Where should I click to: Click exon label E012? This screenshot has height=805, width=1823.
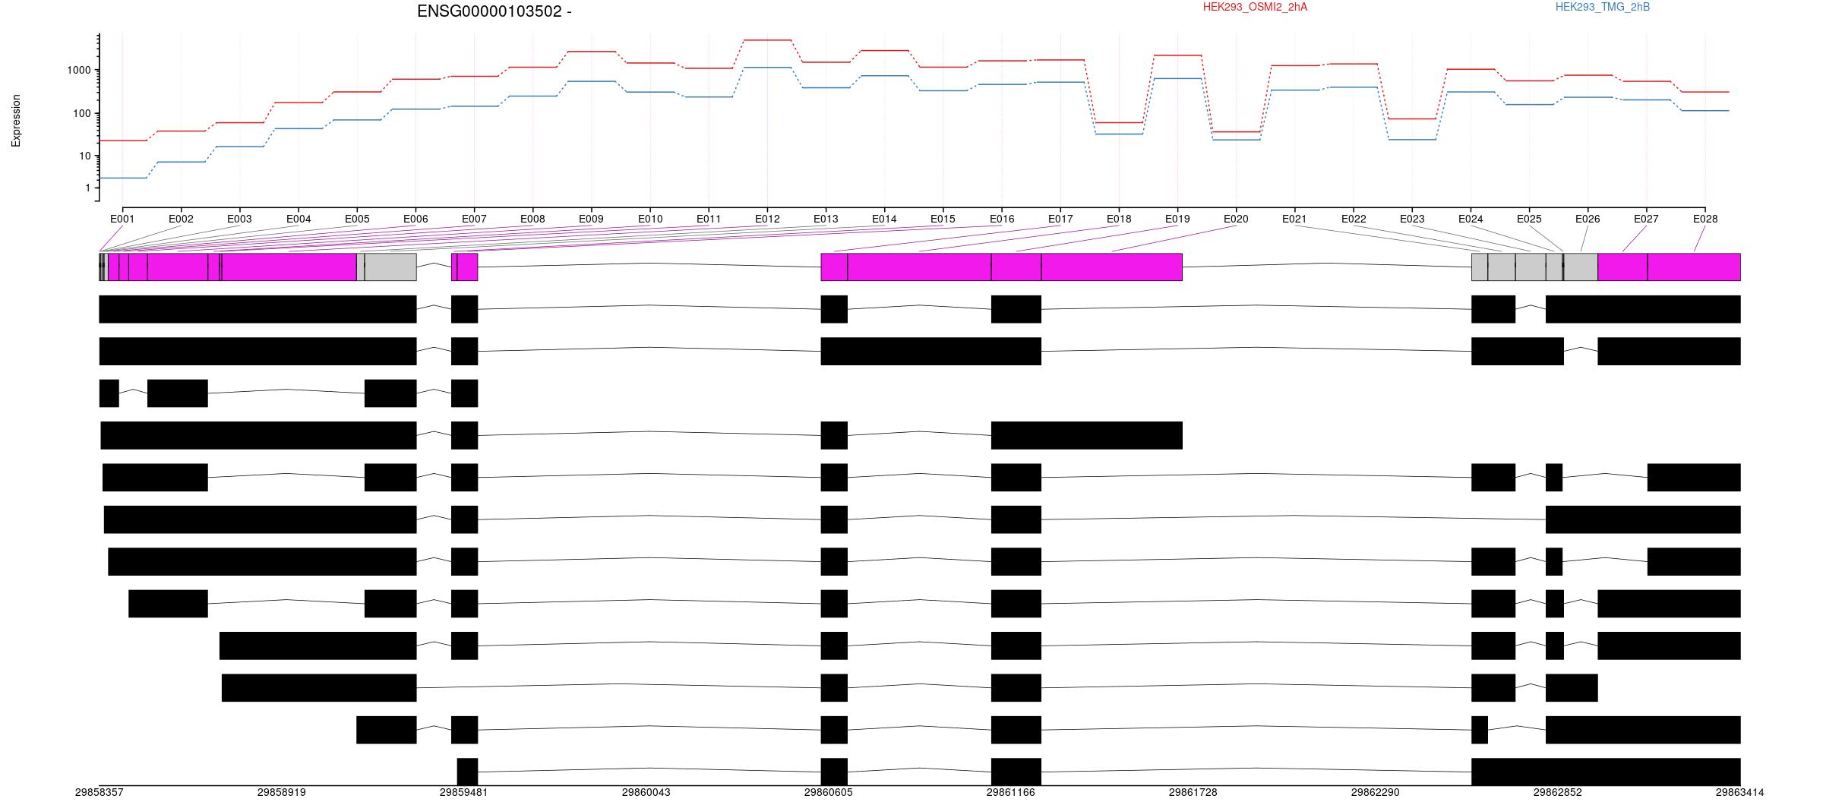coord(767,219)
